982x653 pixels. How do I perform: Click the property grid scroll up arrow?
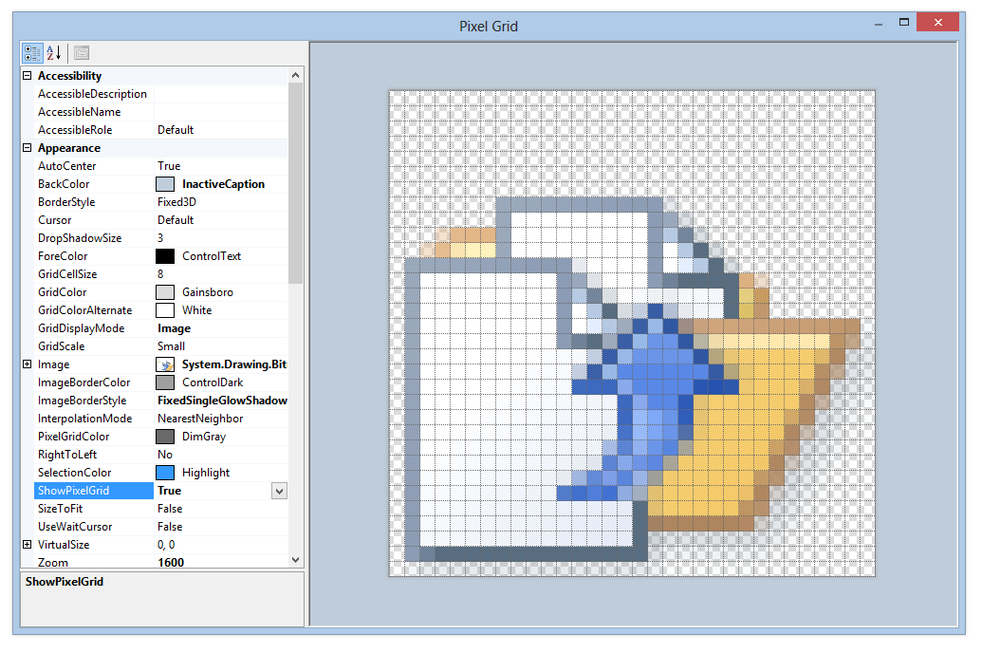[x=296, y=75]
